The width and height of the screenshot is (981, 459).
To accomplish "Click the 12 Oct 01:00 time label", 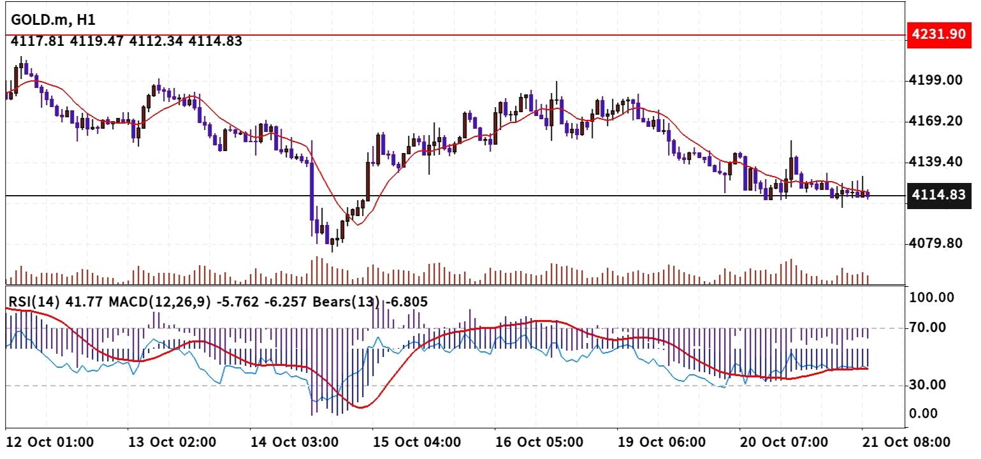I will (x=50, y=442).
